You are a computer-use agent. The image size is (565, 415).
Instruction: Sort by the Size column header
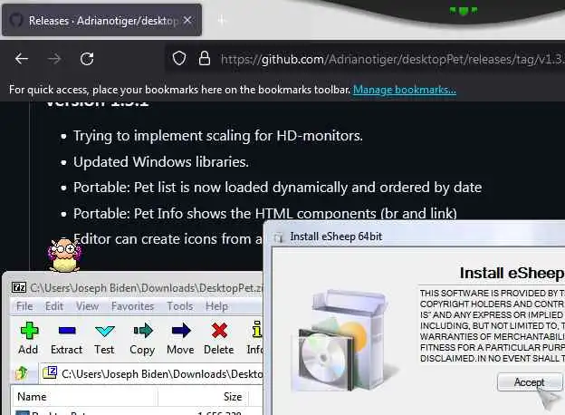click(203, 397)
